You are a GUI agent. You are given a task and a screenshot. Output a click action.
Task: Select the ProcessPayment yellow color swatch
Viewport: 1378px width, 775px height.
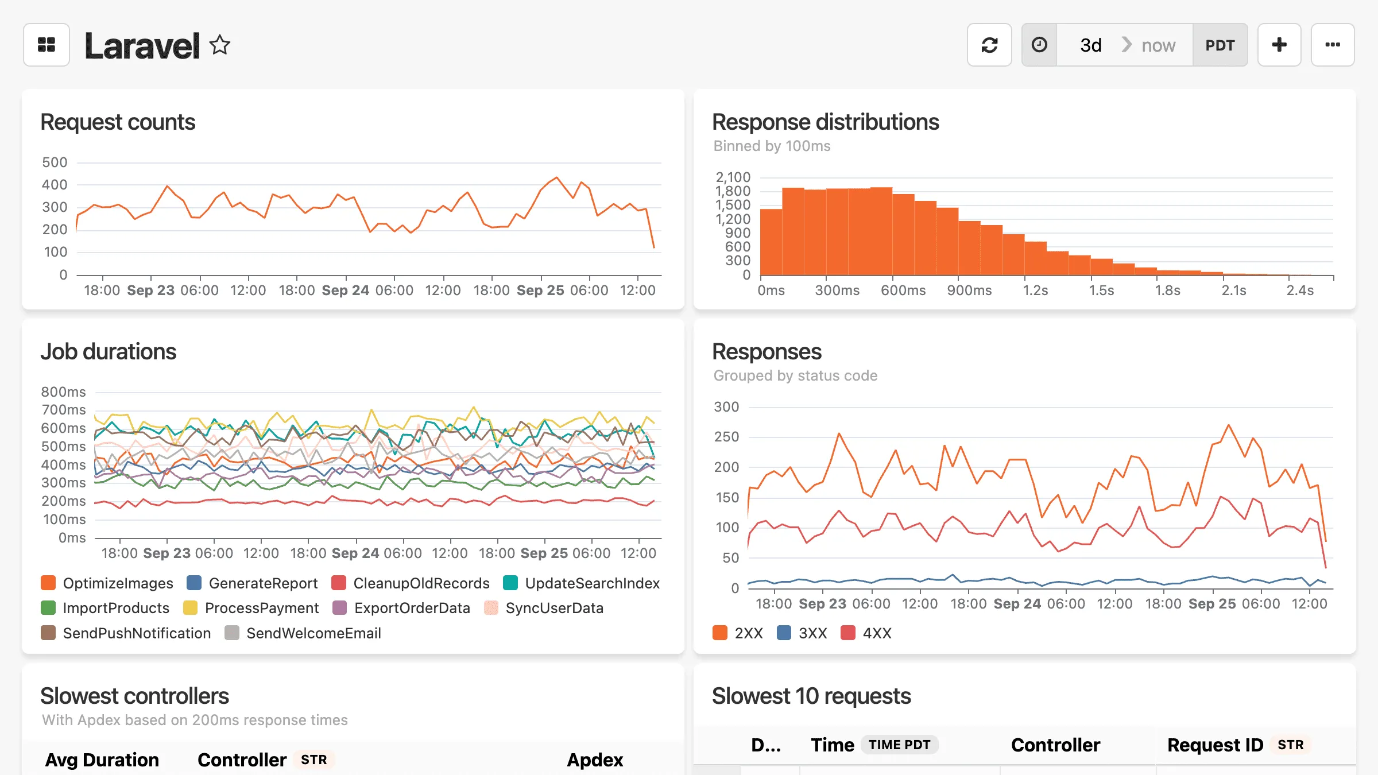click(189, 607)
